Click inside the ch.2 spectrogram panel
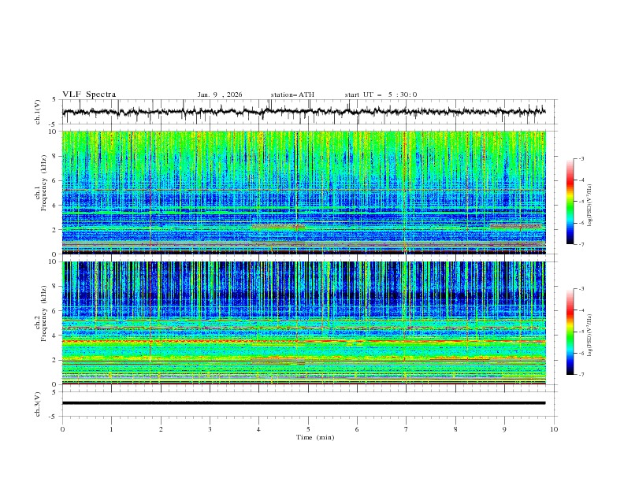Viewport: 624px width, 482px height. click(x=303, y=323)
